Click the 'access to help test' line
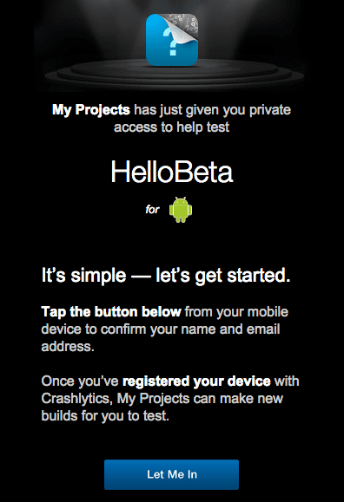Image resolution: width=344 pixels, height=502 pixels. tap(172, 127)
